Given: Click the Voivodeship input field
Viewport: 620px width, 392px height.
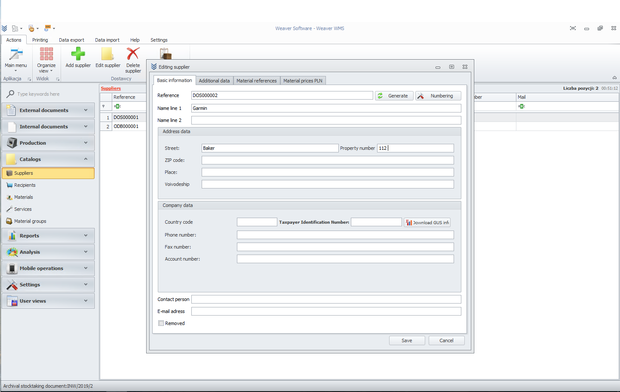Looking at the screenshot, I should point(328,184).
